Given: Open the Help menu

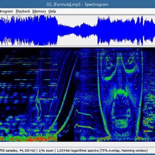Looking at the screenshot, I should tap(52, 11).
